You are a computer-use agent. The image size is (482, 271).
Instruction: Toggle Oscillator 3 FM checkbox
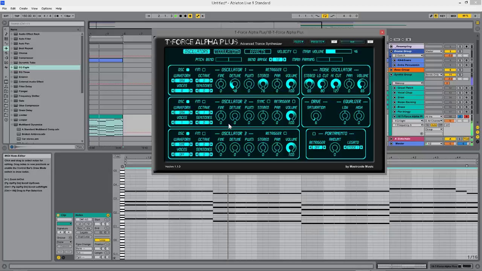204,133
